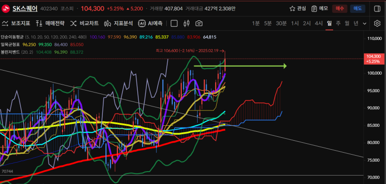Image resolution: width=386 pixels, height=184 pixels.
Task: Click the blue 매도 sell button
Action: coord(358,8)
